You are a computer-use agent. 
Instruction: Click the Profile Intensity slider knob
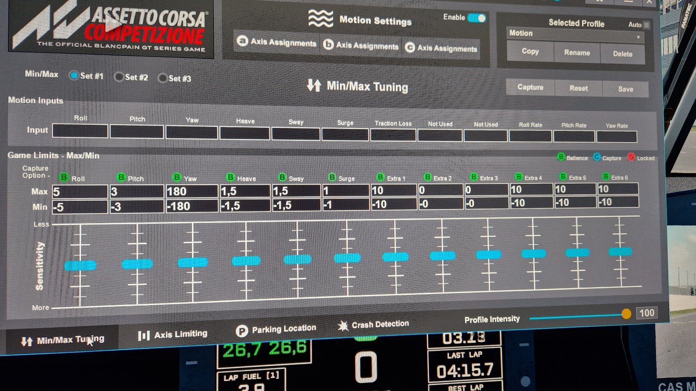[626, 314]
